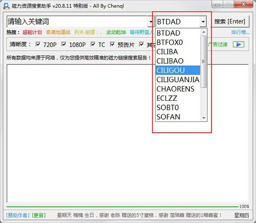The image size is (256, 223).
Task: Click the dropdown list scrollbar thumb
Action: pyautogui.click(x=204, y=62)
